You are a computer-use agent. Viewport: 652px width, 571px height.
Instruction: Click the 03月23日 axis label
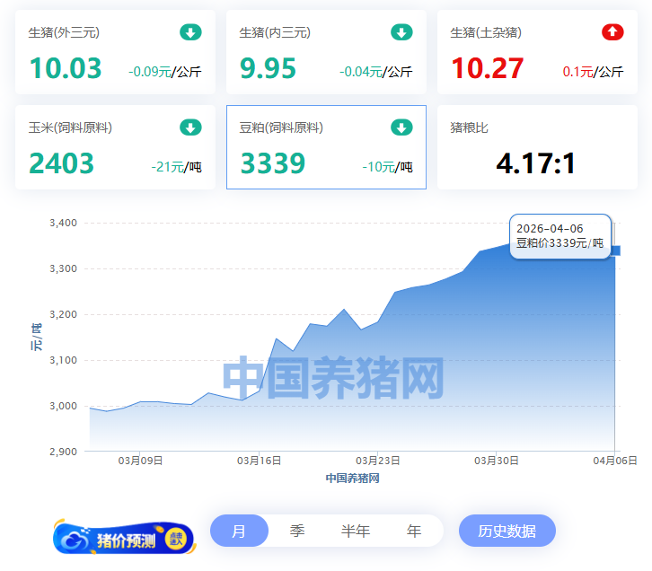point(377,461)
